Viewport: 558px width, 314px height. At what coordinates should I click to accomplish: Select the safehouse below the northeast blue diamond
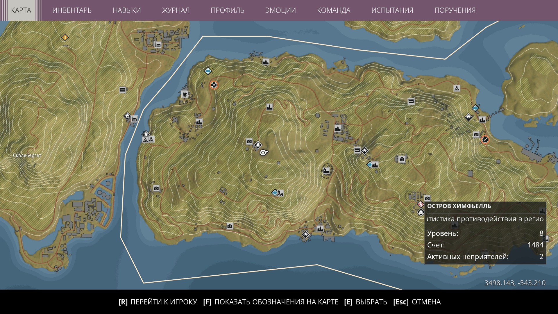(x=468, y=117)
